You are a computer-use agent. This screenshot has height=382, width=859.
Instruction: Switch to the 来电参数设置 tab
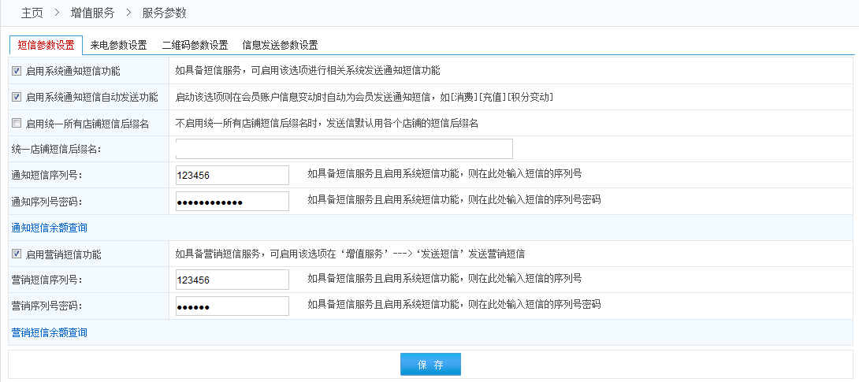(x=118, y=45)
